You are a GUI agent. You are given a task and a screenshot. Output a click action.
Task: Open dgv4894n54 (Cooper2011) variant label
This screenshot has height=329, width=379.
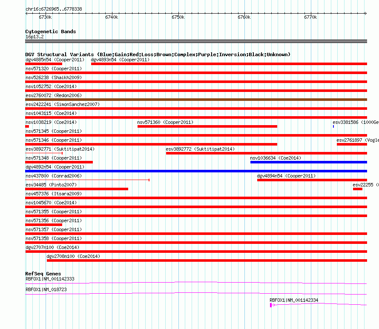[x=286, y=176]
